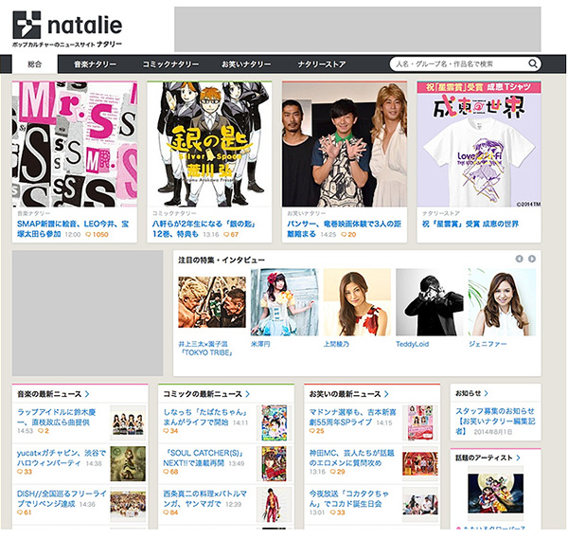Viewport: 568px width, 539px height.
Task: Click TeddyLoid caption link
Action: [412, 344]
